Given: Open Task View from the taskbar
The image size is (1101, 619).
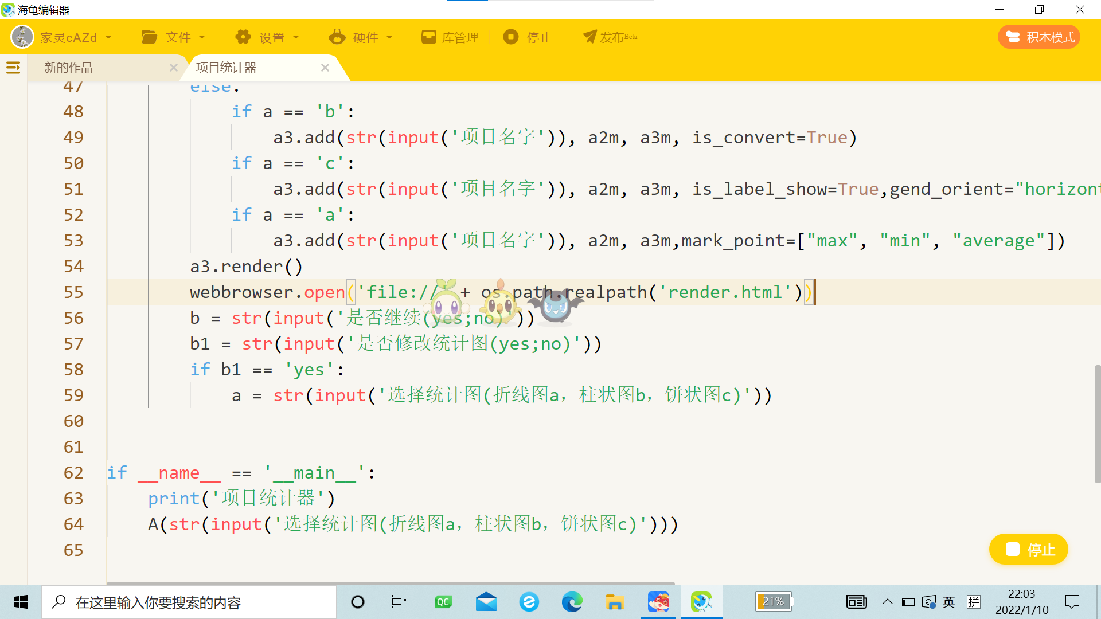Looking at the screenshot, I should (399, 602).
